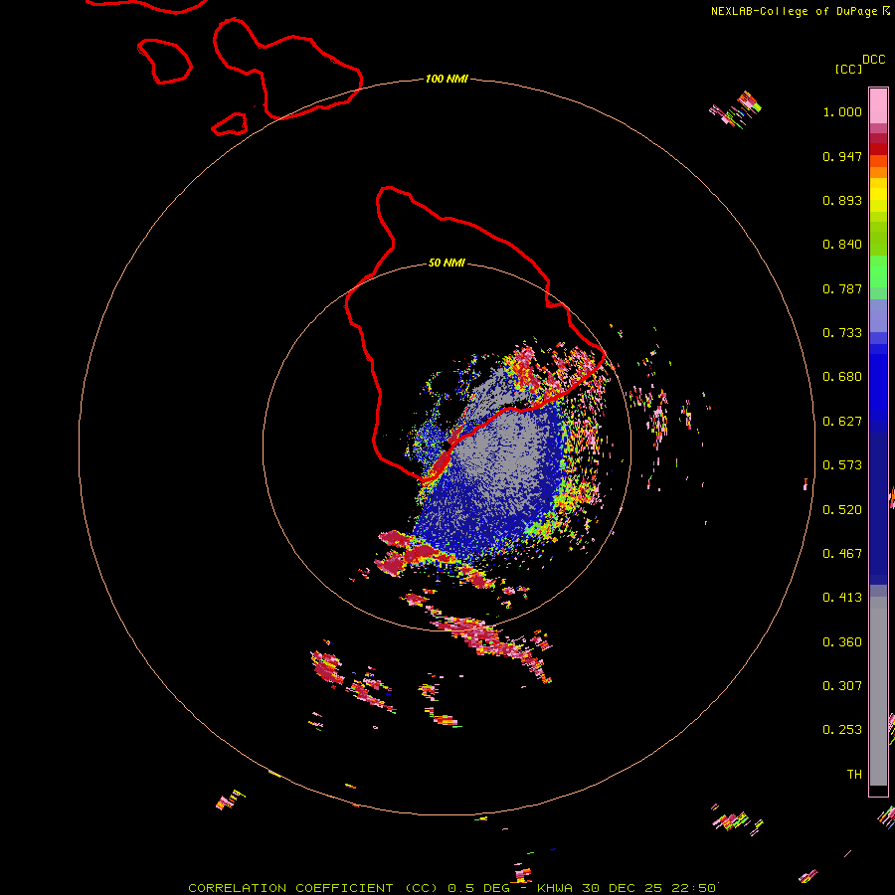Image resolution: width=895 pixels, height=895 pixels.
Task: Click the large gray segment of the color bar
Action: (x=878, y=691)
